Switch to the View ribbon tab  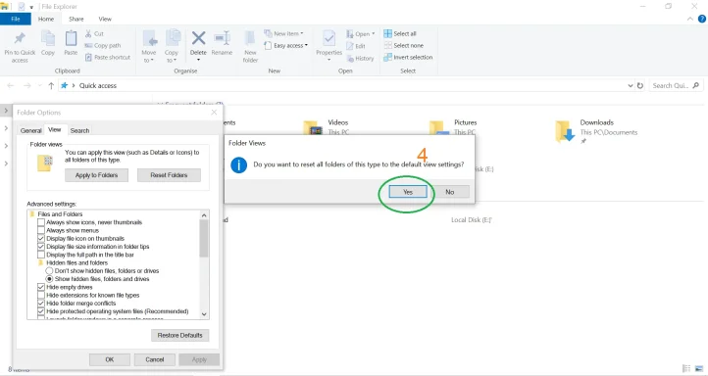point(105,19)
